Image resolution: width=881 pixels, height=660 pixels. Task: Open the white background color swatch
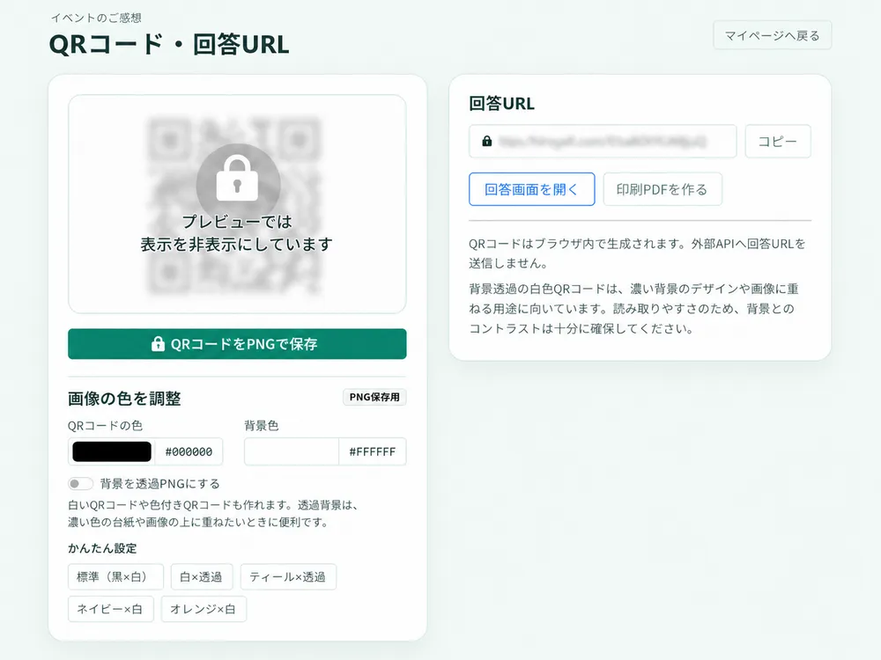(x=292, y=451)
